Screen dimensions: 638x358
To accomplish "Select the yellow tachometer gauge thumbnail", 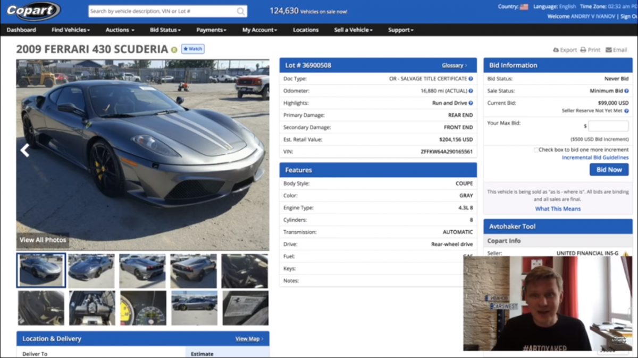I will pyautogui.click(x=142, y=308).
